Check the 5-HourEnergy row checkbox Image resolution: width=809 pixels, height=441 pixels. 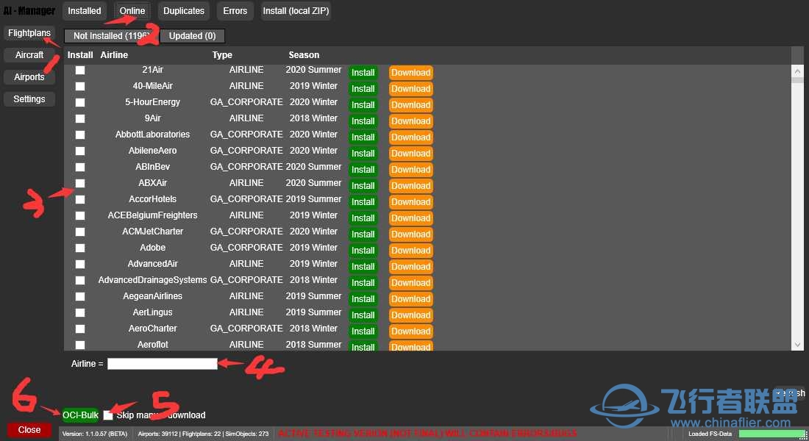click(x=80, y=103)
